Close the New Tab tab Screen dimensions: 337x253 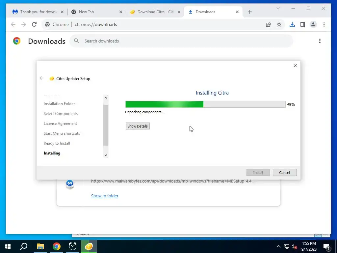coord(120,12)
